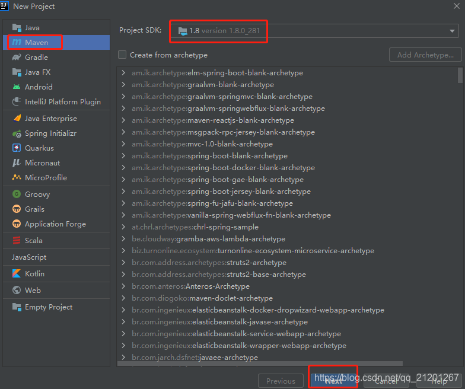This screenshot has height=389, width=465.
Task: Expand mvc-1.0-blank-archetype node
Action: (x=123, y=144)
